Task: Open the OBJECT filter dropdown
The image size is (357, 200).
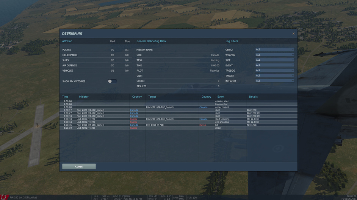Action: [275, 49]
